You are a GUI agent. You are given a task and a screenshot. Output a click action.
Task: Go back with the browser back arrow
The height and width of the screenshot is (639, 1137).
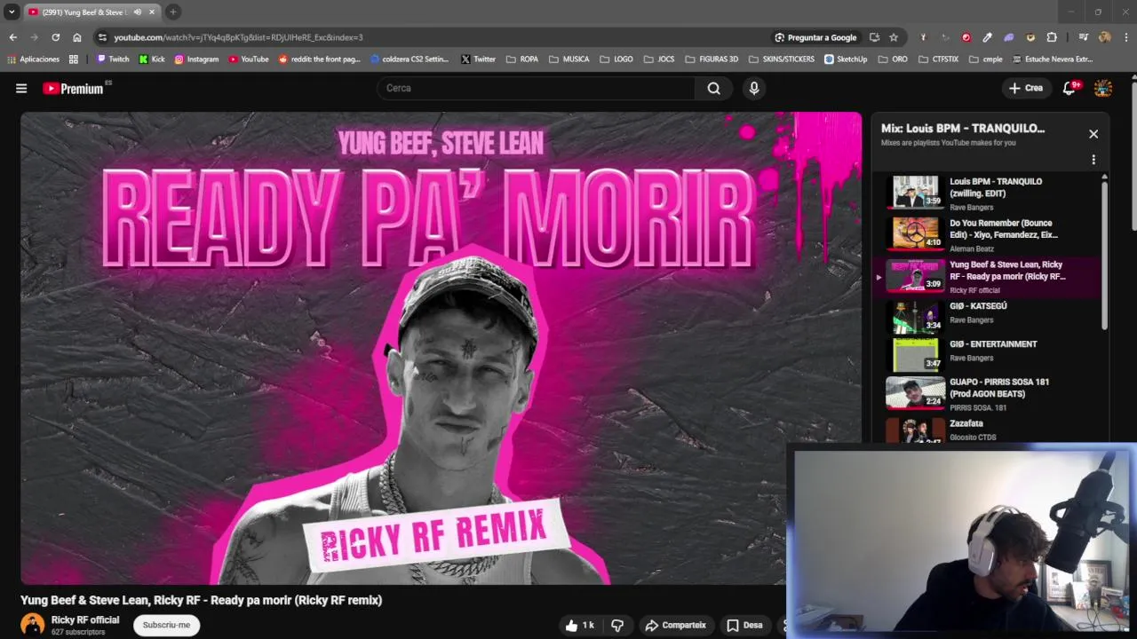coord(12,37)
